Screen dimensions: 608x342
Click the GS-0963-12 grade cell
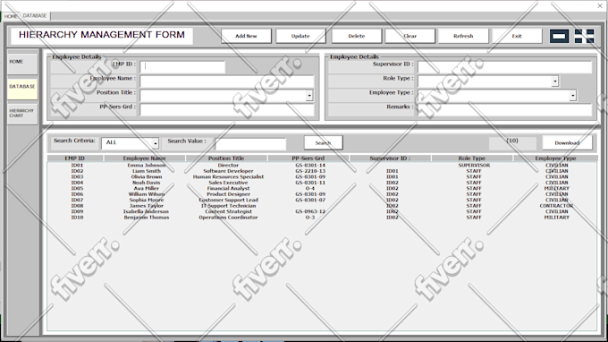(x=310, y=212)
